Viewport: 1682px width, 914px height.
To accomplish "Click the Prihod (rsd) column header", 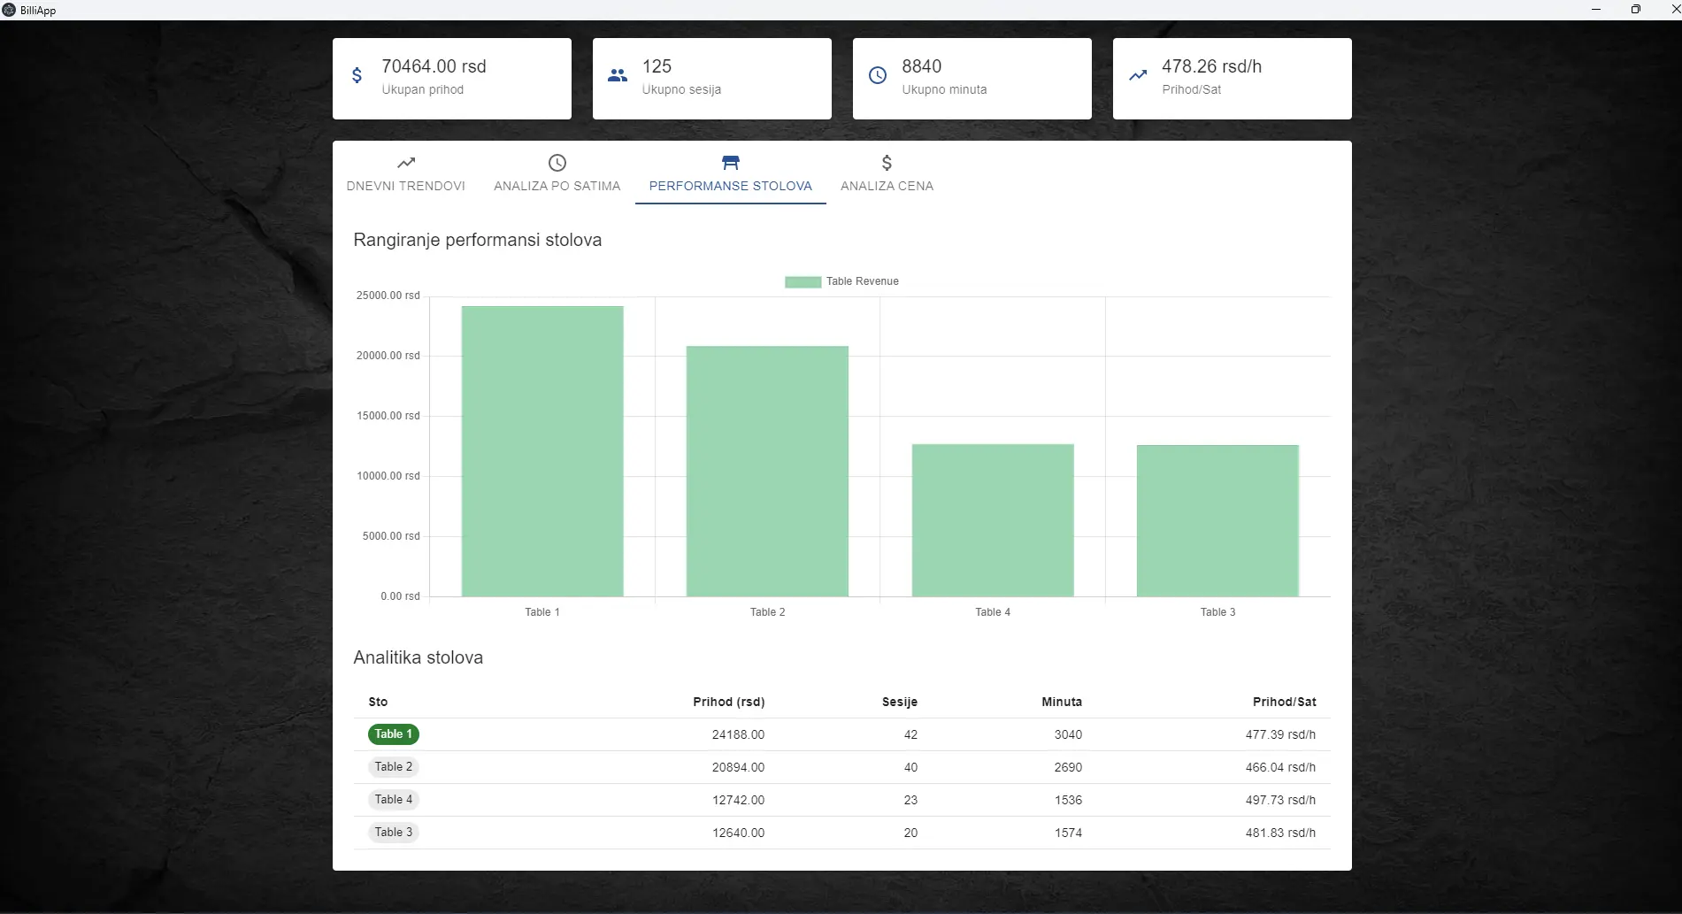I will [x=728, y=703].
